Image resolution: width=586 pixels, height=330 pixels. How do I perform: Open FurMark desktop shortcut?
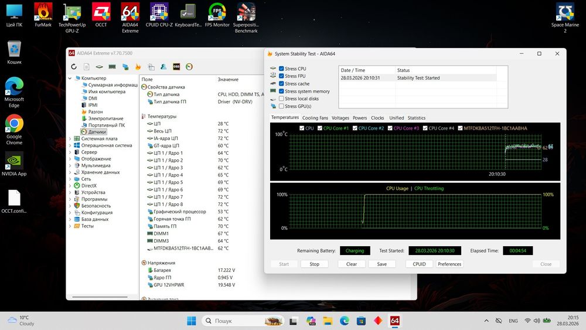(43, 15)
